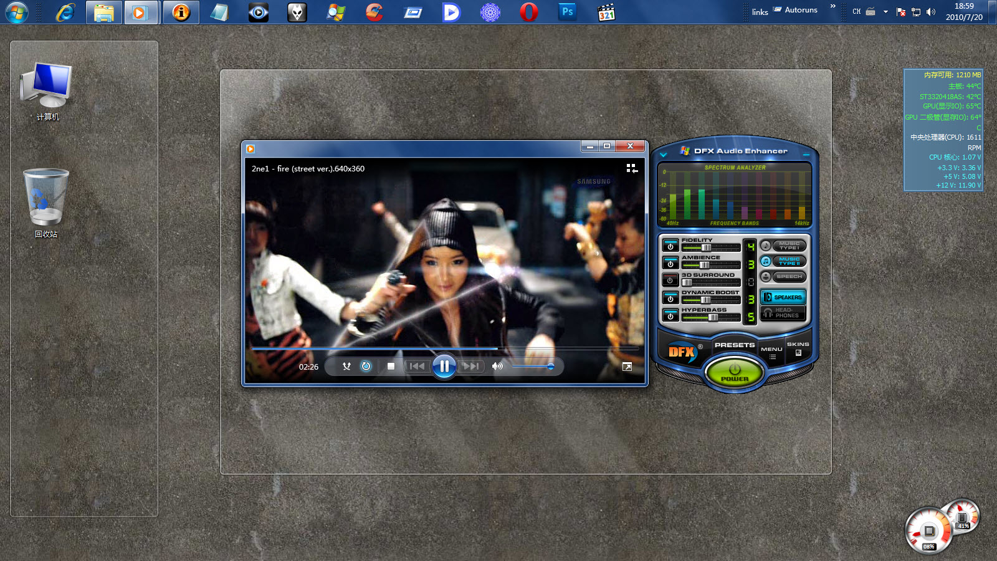
Task: Enable the 3D Surround effect
Action: 670,280
